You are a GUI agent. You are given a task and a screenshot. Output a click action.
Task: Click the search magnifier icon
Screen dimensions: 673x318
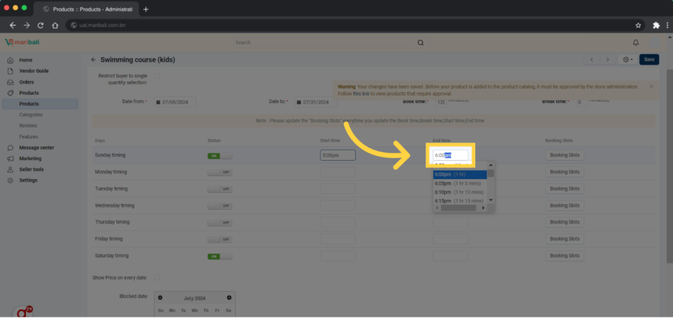coord(421,43)
